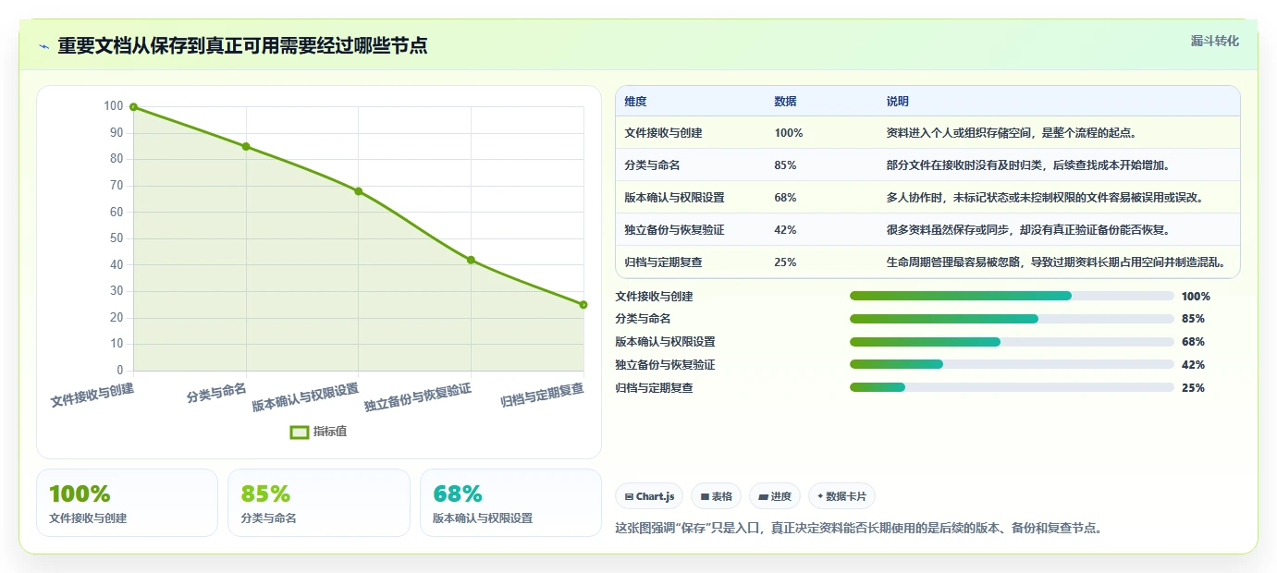Click the 42% progress bar for 独立备份与恢复验证
The height and width of the screenshot is (573, 1277).
(x=1012, y=364)
